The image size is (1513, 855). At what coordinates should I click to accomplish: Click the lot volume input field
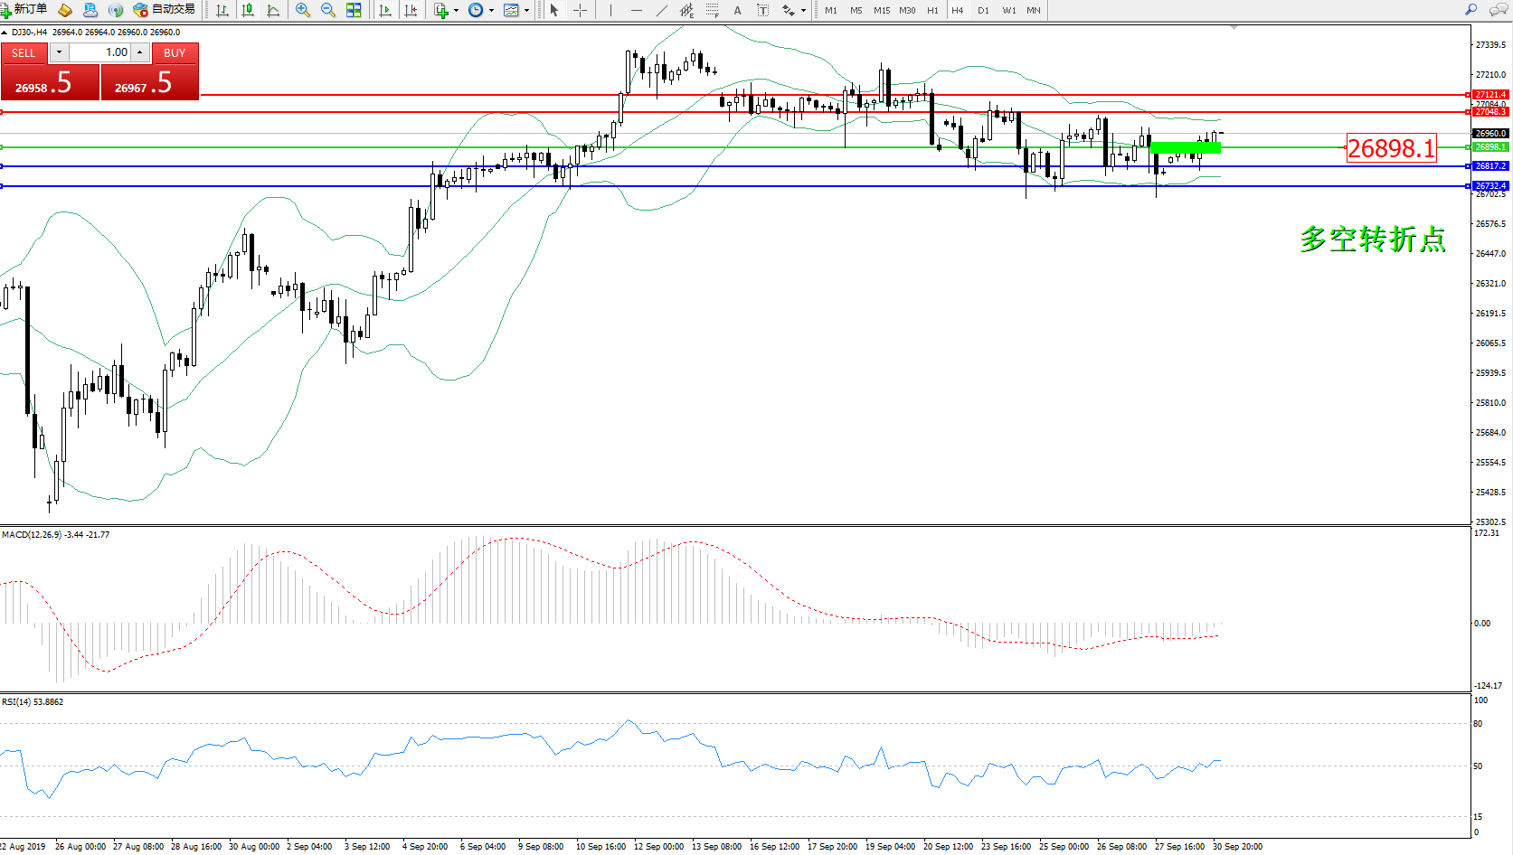point(99,52)
